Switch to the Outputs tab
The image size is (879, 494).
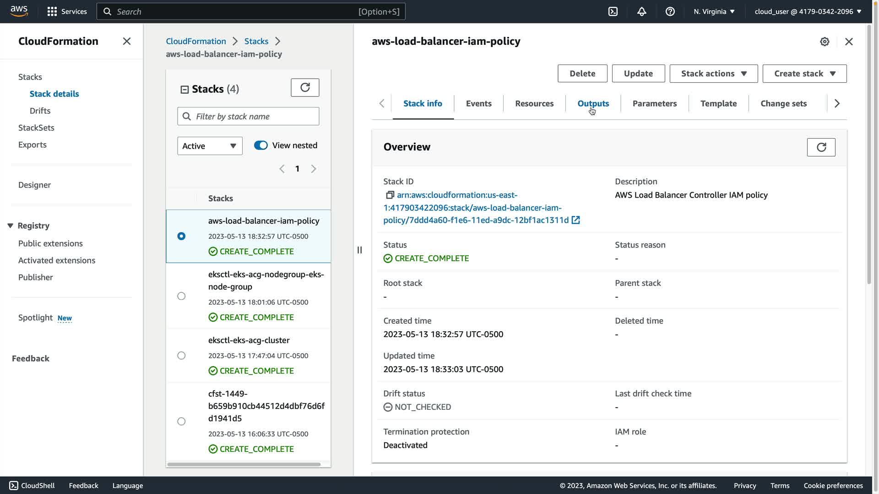tap(593, 103)
